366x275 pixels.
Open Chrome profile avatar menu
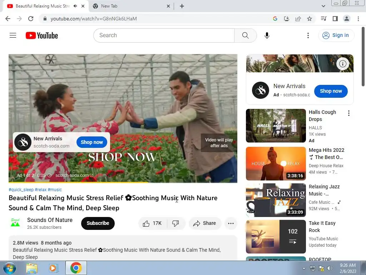click(x=347, y=19)
